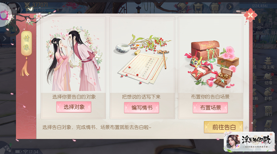Close the confession panel via red flower icon
Screen dimensions: 277x154
coord(250,15)
